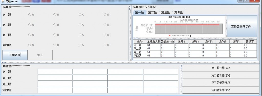The image size is (262, 96).
Task: Open 查看答题同学详... button
Action: coord(242,26)
